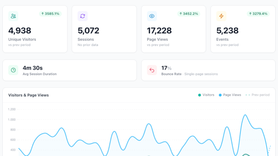Toggle Page Views series in legend
This screenshot has width=278, height=156.
[x=230, y=95]
